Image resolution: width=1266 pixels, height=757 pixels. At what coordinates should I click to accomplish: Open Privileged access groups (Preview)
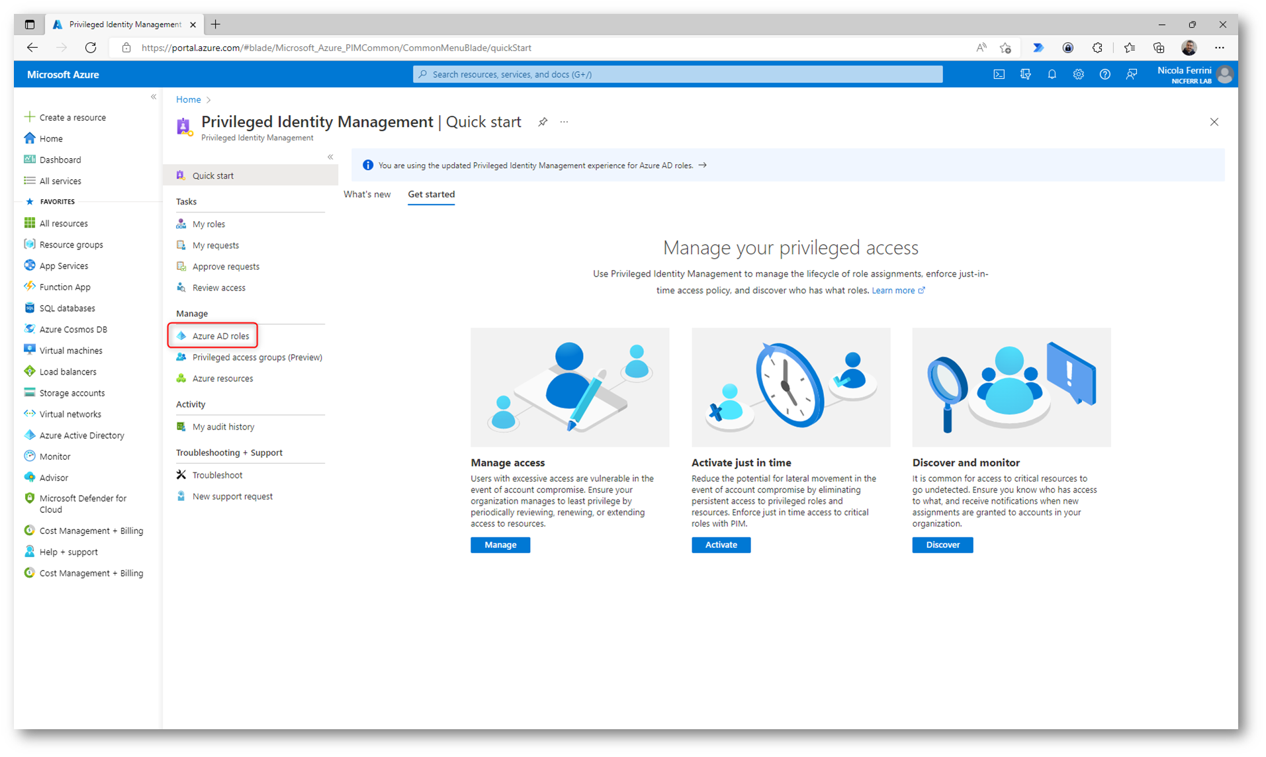coord(257,357)
